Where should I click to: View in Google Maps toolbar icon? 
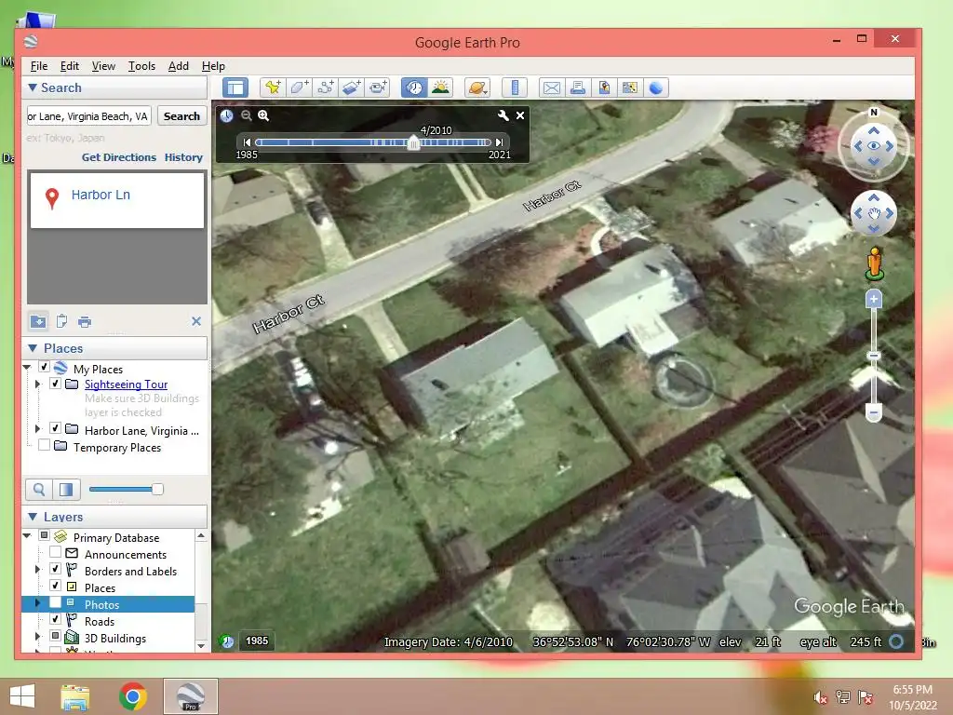[x=630, y=88]
